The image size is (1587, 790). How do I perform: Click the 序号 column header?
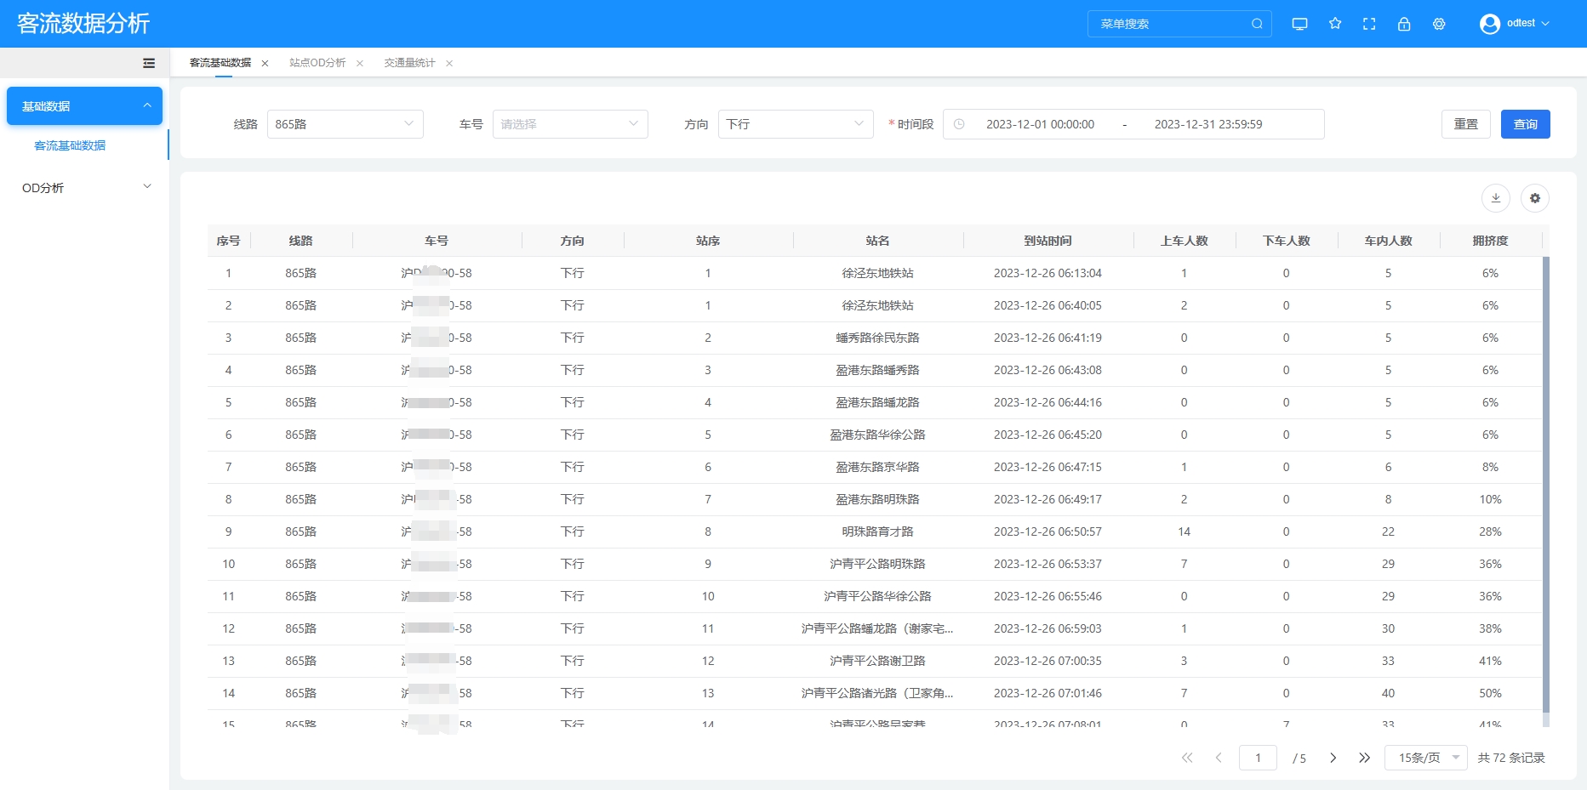[x=228, y=241]
